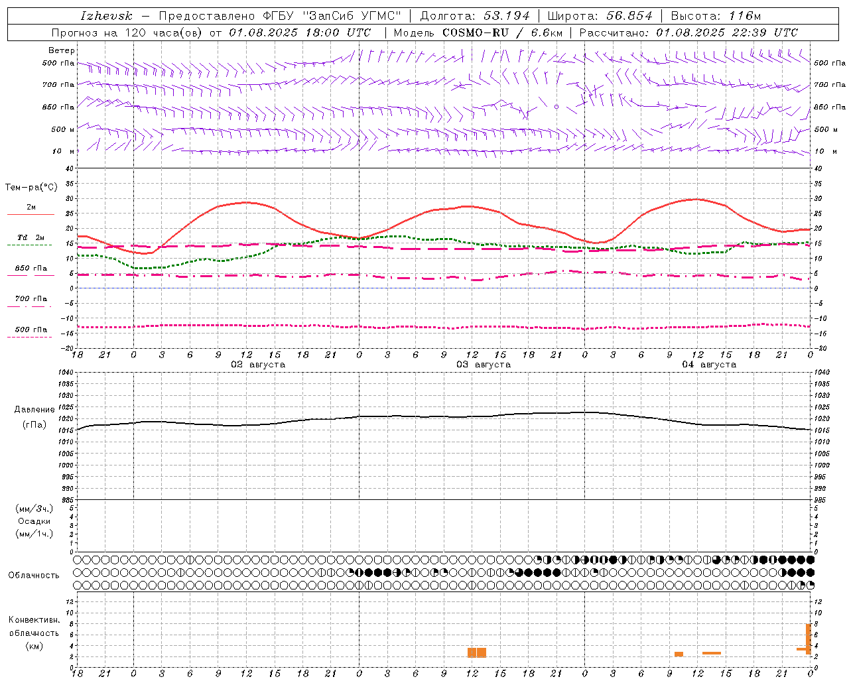Click the forecast text "Прогноз на 120 часа(ов)"

tap(127, 32)
